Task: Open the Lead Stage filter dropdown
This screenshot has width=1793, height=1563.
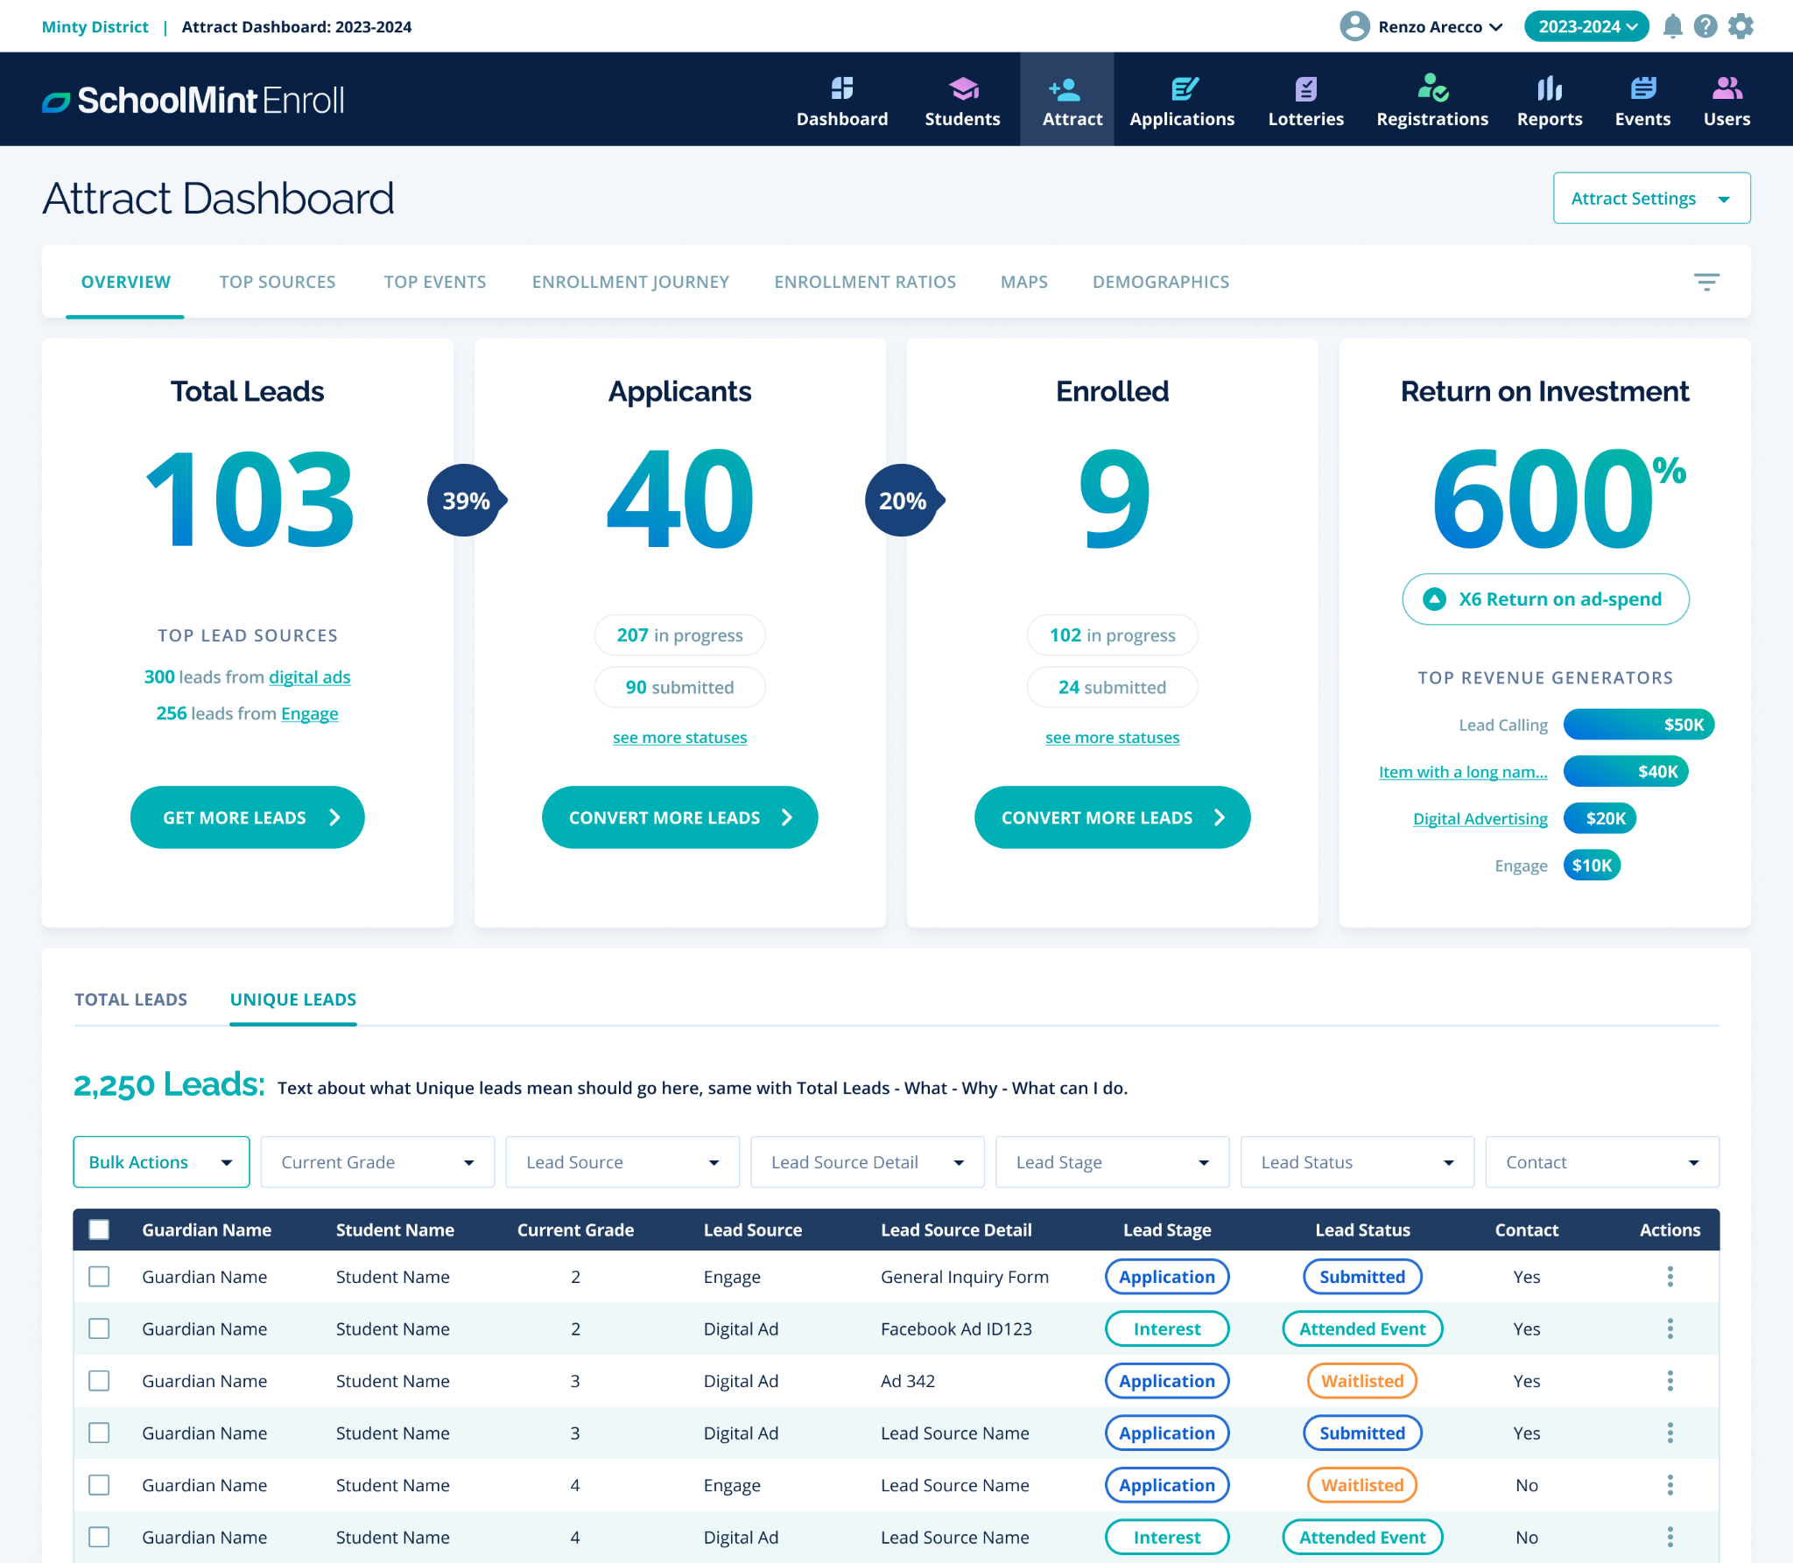Action: (x=1112, y=1161)
